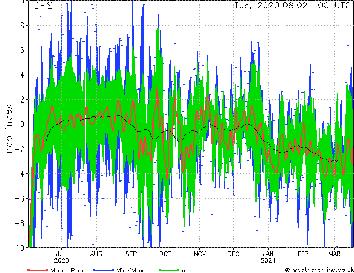This screenshot has height=273, width=354.
Task: Click the 00 UTC time label
Action: click(x=334, y=6)
